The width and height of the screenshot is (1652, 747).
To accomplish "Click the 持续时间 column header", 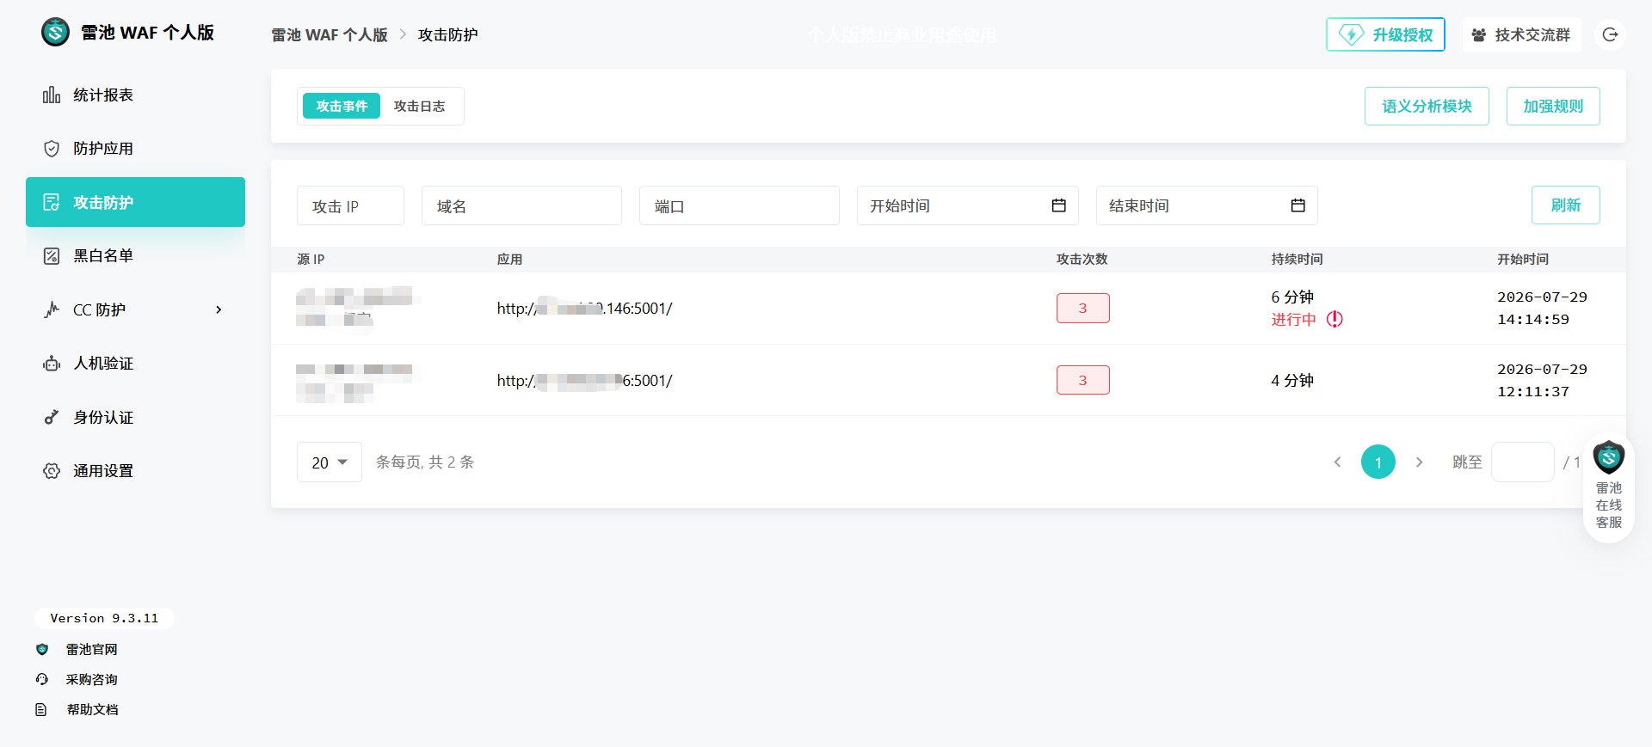I will pos(1298,259).
